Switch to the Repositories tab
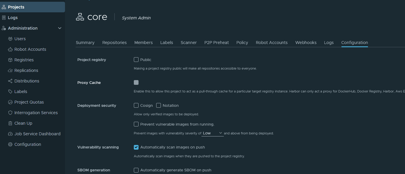The width and height of the screenshot is (405, 174). (x=114, y=42)
